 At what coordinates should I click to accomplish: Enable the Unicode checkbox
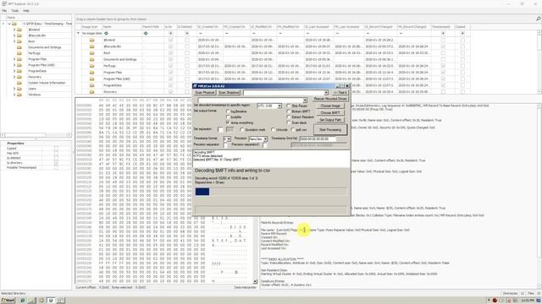click(x=273, y=129)
